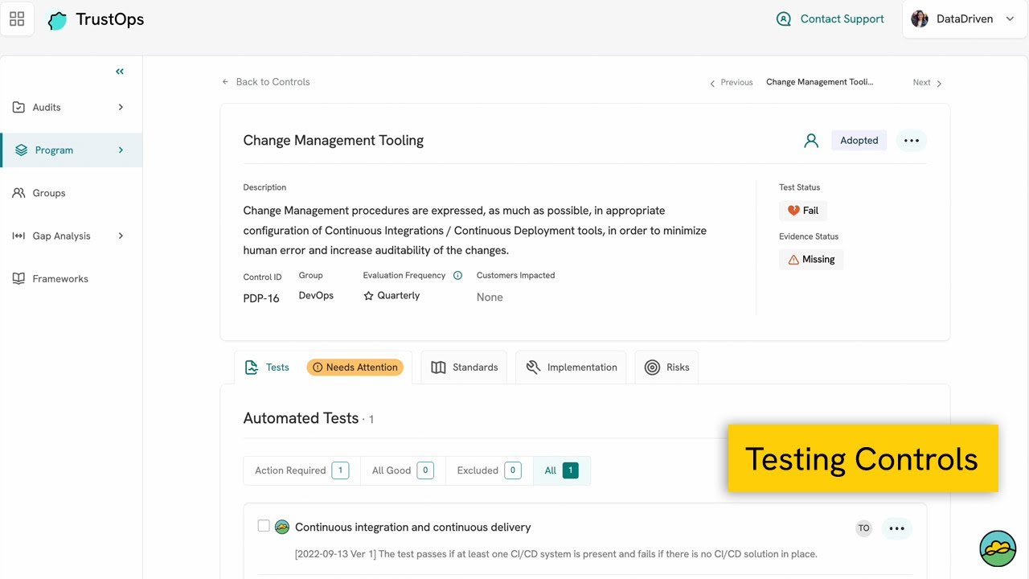The image size is (1029, 579).
Task: Click the Gap Analysis icon
Action: click(18, 236)
